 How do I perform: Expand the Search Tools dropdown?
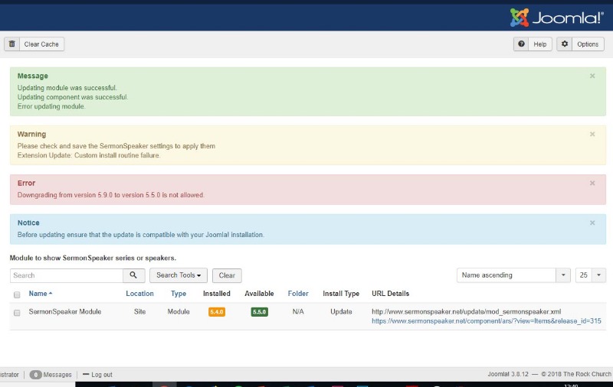coord(179,275)
